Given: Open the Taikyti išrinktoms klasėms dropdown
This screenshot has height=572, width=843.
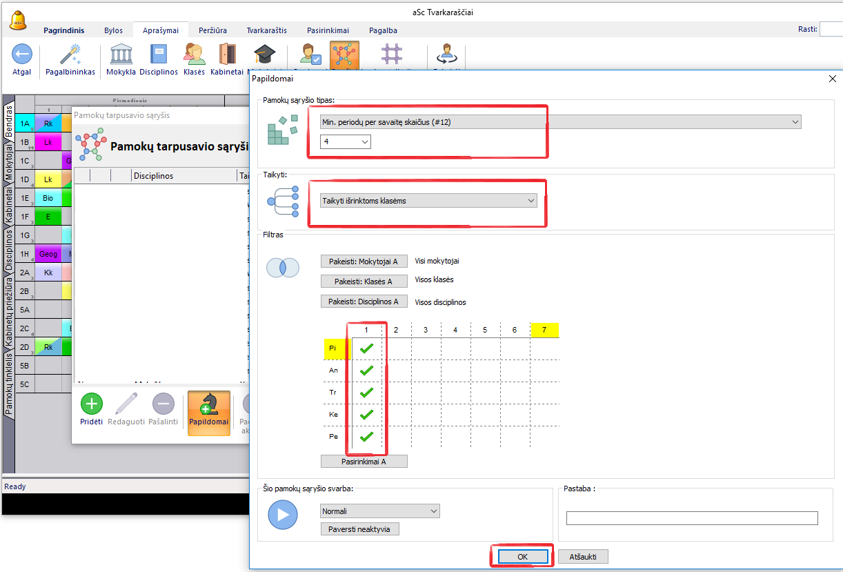Looking at the screenshot, I should (x=428, y=201).
